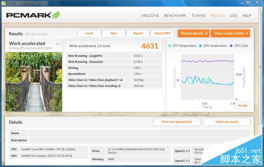Click the jungle bridge thumbnail image
The height and width of the screenshot is (167, 264).
(34, 82)
